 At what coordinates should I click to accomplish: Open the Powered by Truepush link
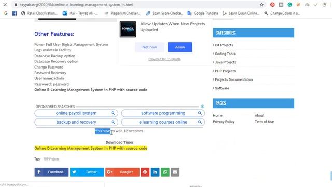tap(164, 59)
